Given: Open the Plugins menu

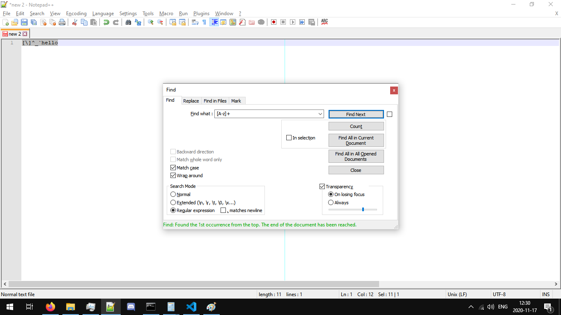Looking at the screenshot, I should click(x=201, y=14).
